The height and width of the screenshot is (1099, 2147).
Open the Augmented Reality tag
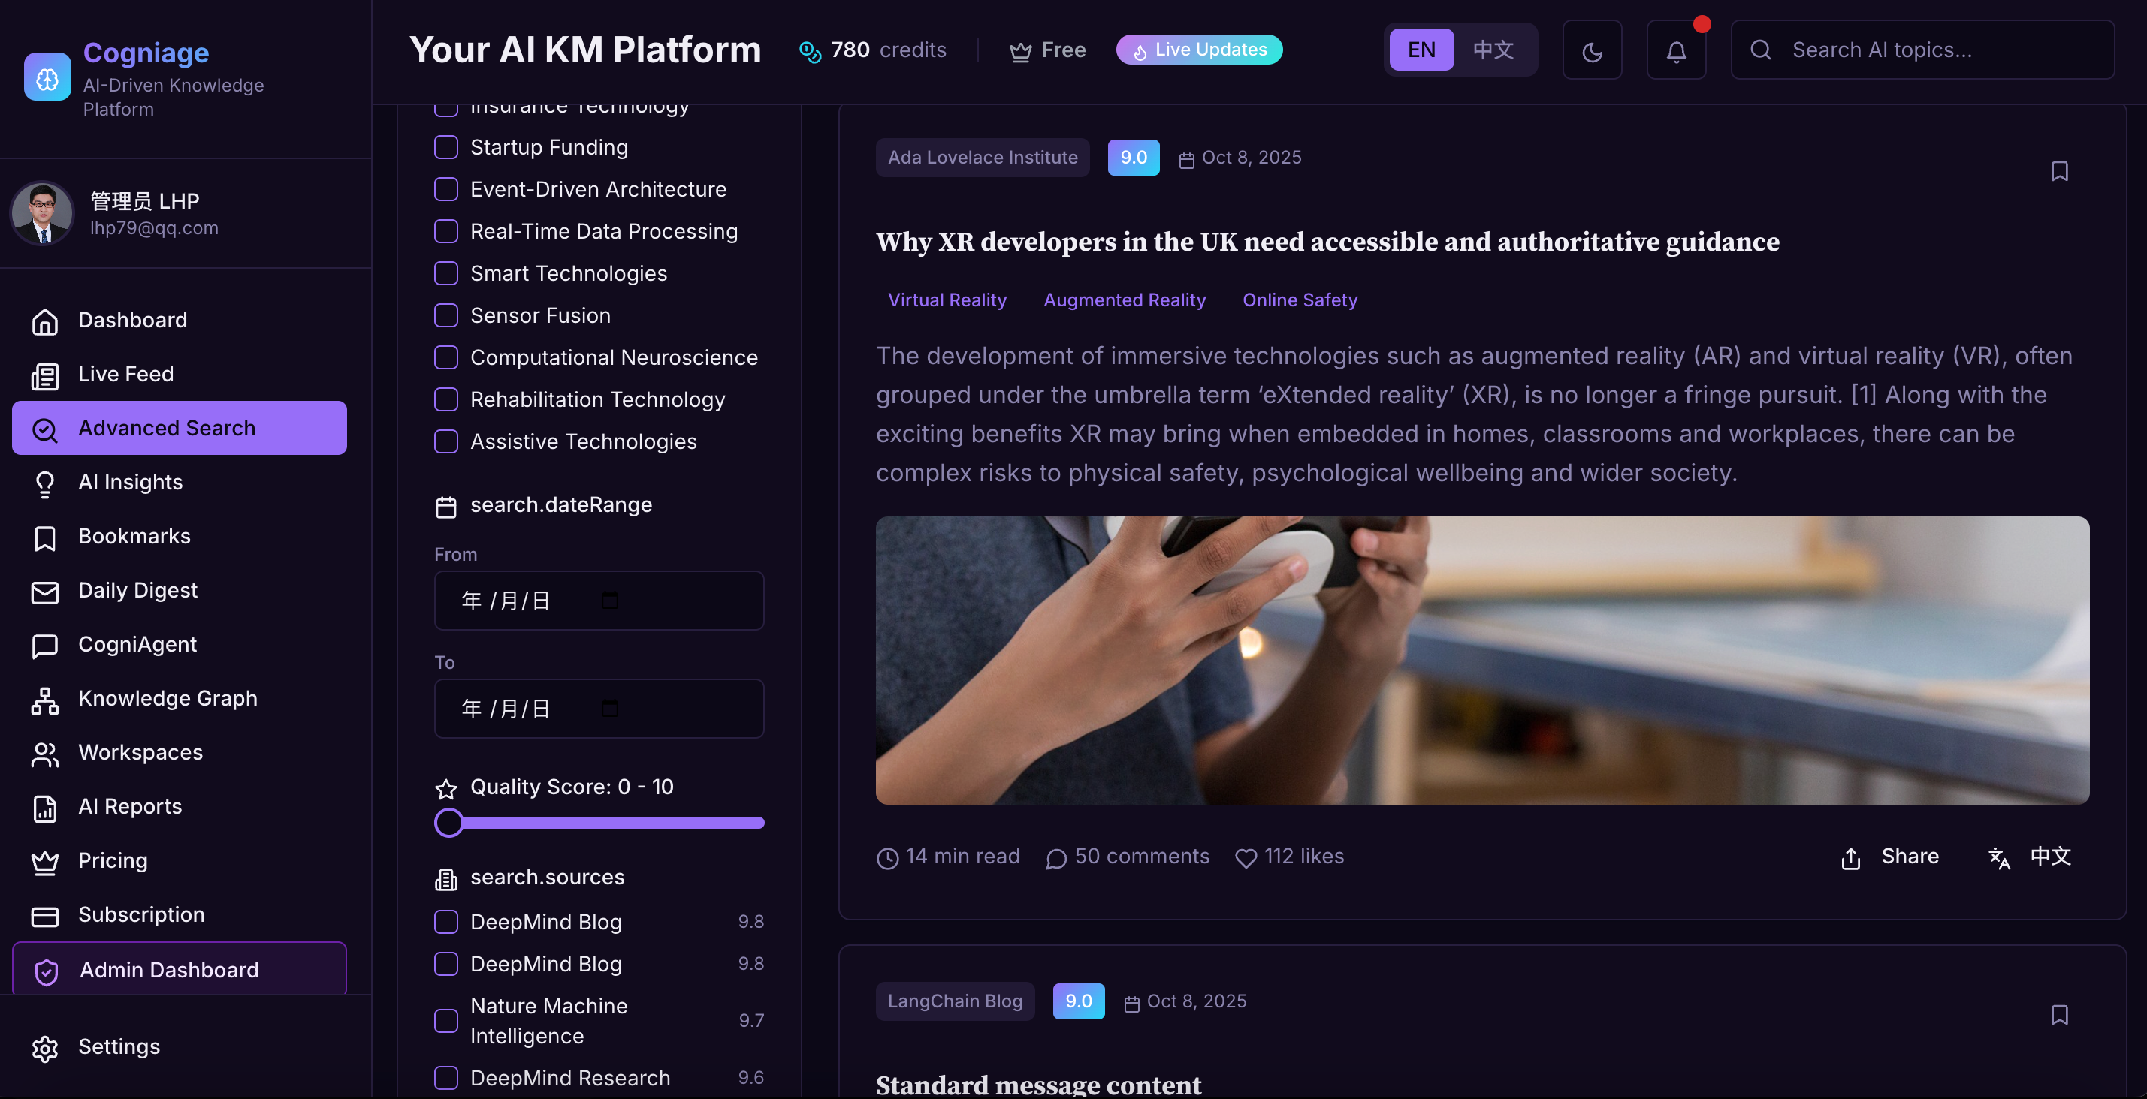pos(1125,300)
